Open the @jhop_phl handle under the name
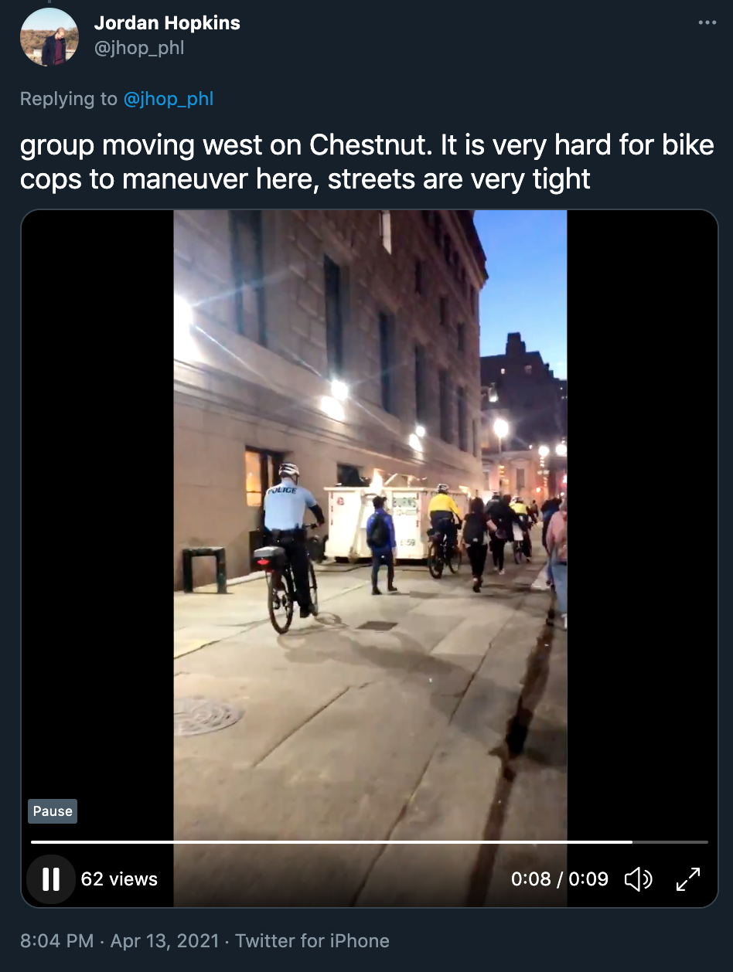The image size is (733, 972). point(139,49)
